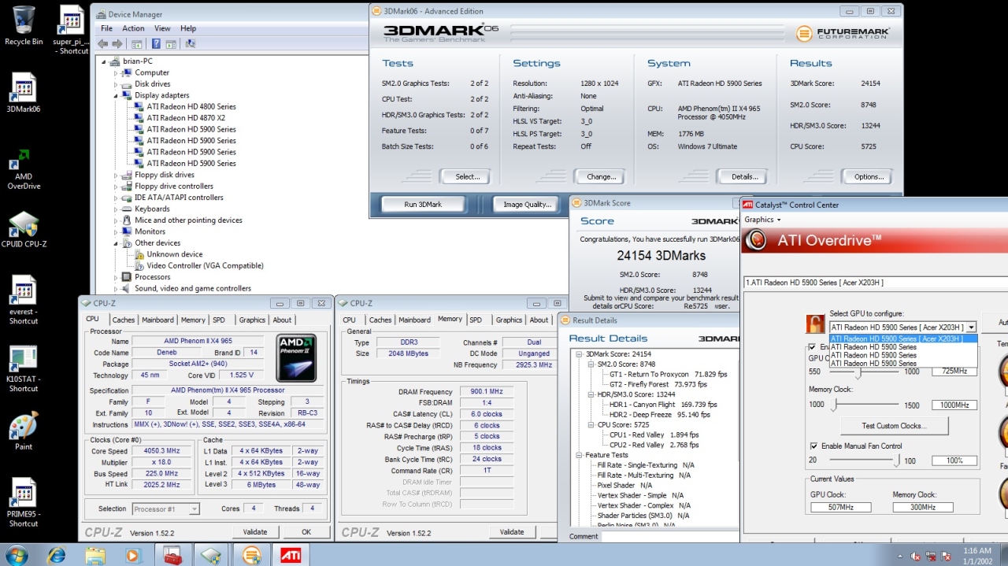
Task: Collapse the SM2.0 Score node in Result Details
Action: [591, 364]
